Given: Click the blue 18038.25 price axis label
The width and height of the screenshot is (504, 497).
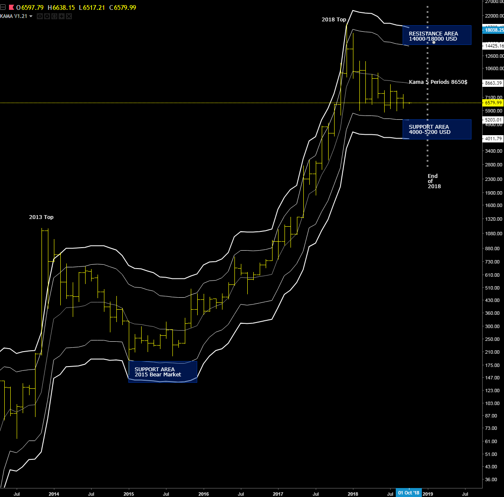Looking at the screenshot, I should tap(493, 30).
